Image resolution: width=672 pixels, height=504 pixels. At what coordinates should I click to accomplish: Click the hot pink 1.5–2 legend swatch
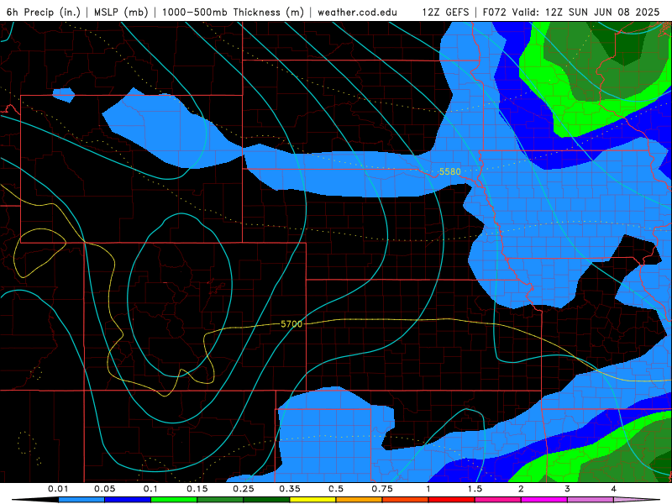pyautogui.click(x=498, y=500)
